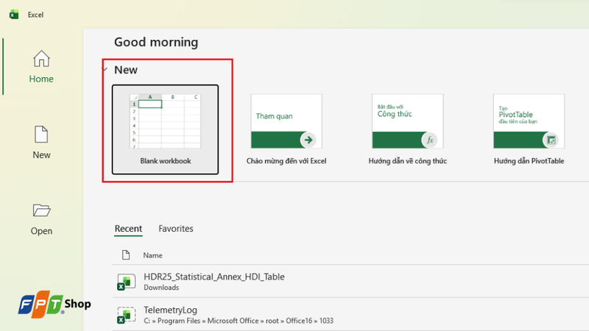Collapse the New section chevron

pos(105,69)
